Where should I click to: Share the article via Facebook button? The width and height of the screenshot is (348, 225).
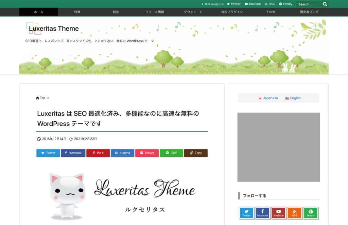pos(73,153)
